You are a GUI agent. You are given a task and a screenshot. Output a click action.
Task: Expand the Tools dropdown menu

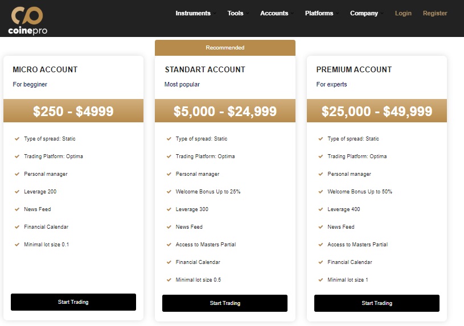coord(238,13)
